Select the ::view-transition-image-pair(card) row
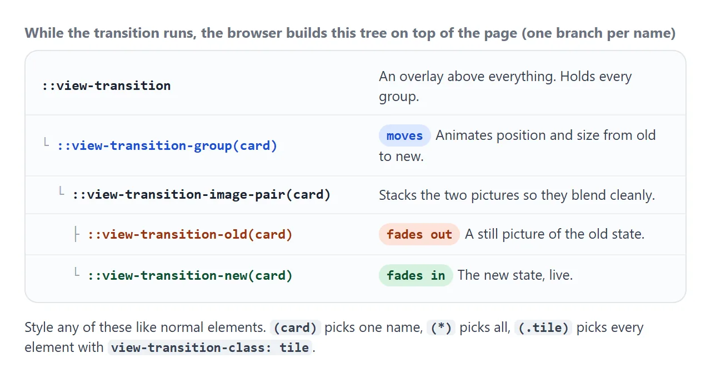Screen dimensions: 711x383 pyautogui.click(x=355, y=195)
